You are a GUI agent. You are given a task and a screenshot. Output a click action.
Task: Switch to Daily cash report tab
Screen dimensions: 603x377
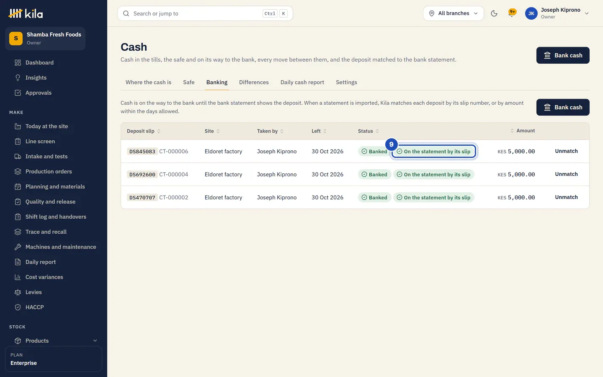pyautogui.click(x=302, y=82)
